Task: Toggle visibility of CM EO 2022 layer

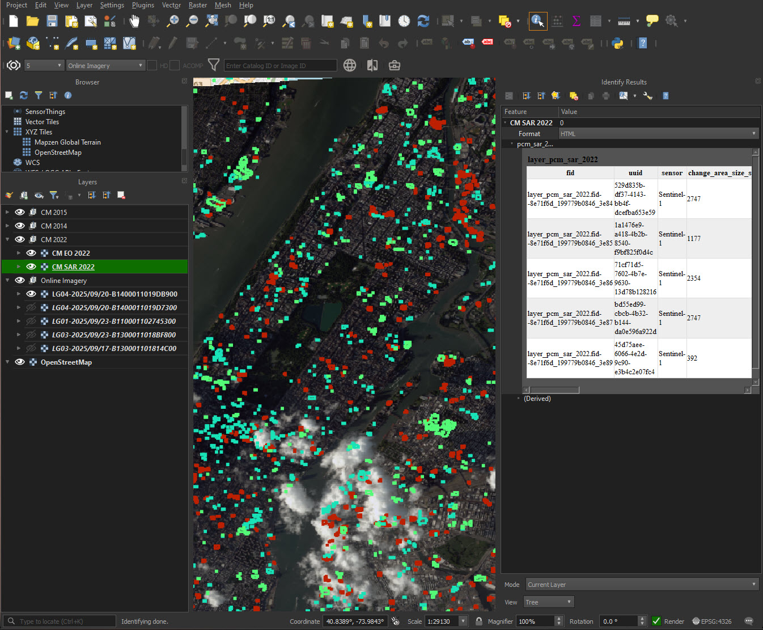Action: pos(31,253)
